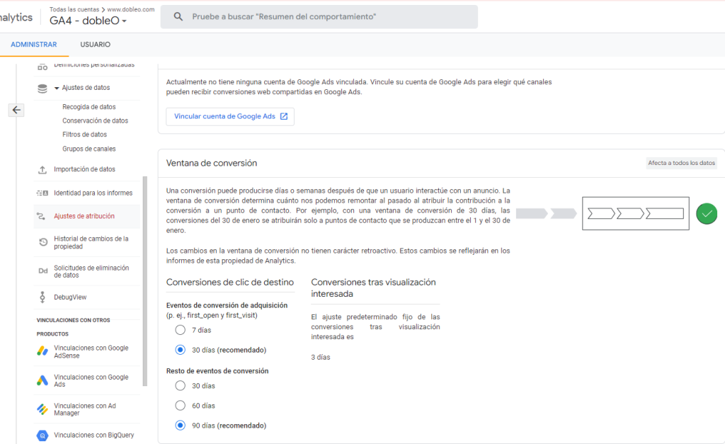Viewport: 725px width, 444px height.
Task: Collapse the Ajustes de datos section
Action: (x=57, y=89)
